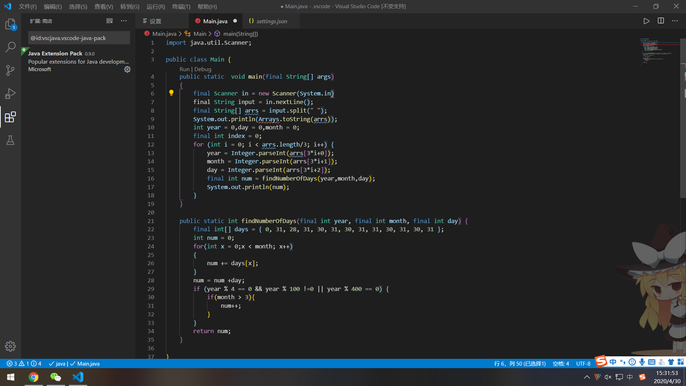This screenshot has width=686, height=386.
Task: Open the Search view icon
Action: click(10, 47)
